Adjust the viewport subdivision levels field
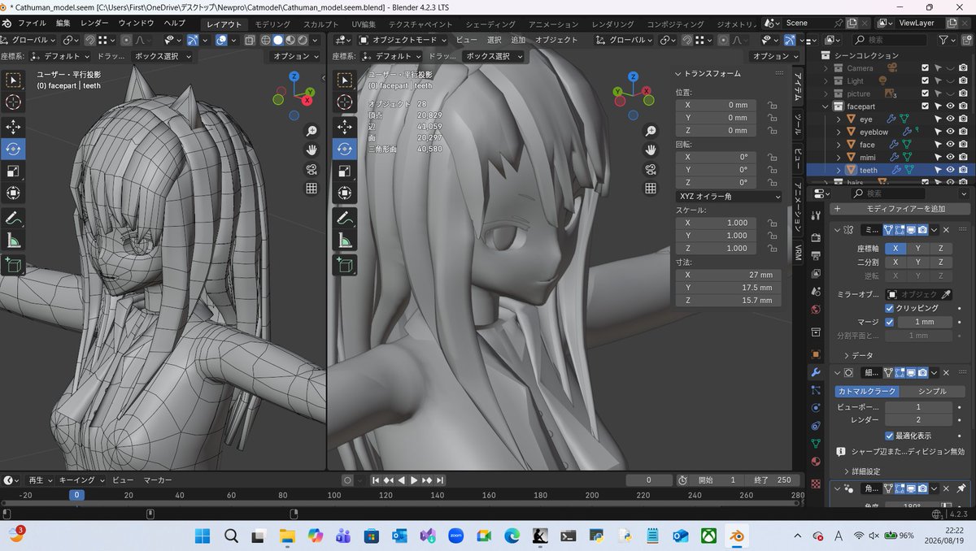Screen dimensions: 976x551 [917, 406]
